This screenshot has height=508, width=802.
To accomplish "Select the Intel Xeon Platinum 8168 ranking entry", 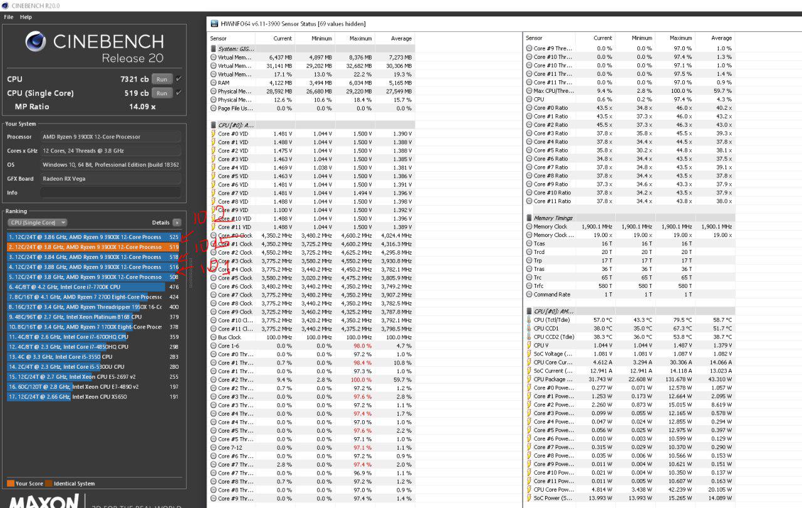I will (x=94, y=317).
